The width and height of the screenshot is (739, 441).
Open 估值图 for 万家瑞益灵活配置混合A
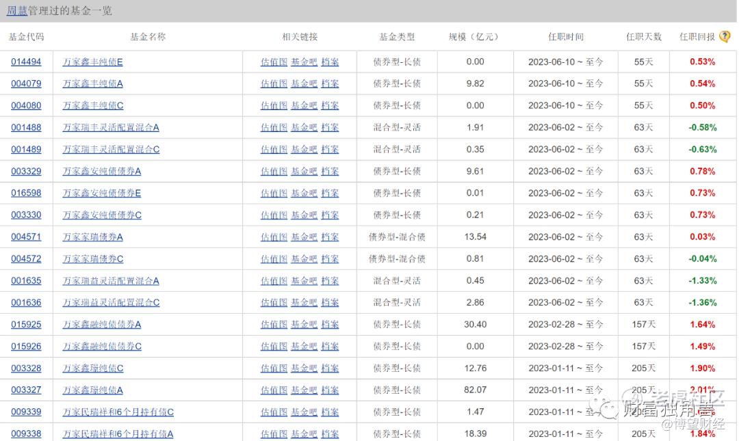point(274,281)
